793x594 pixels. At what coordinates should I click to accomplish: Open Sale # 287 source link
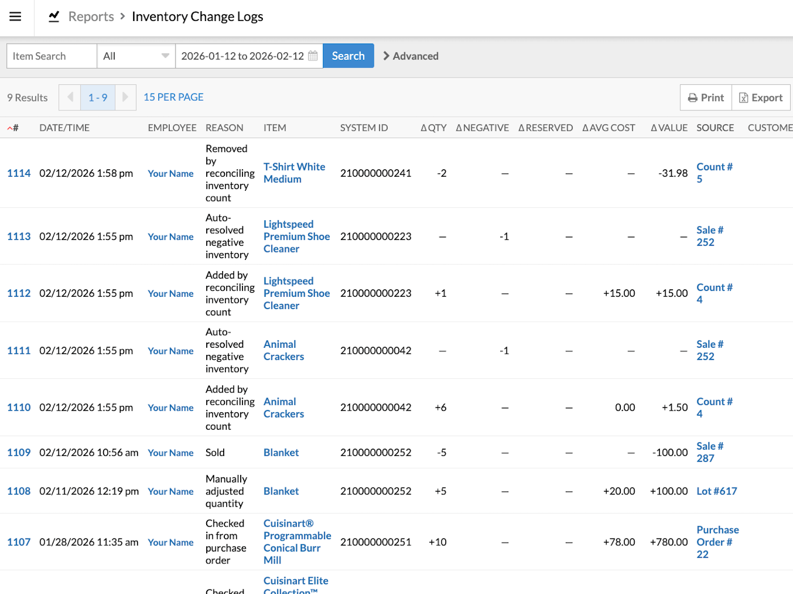tap(710, 452)
